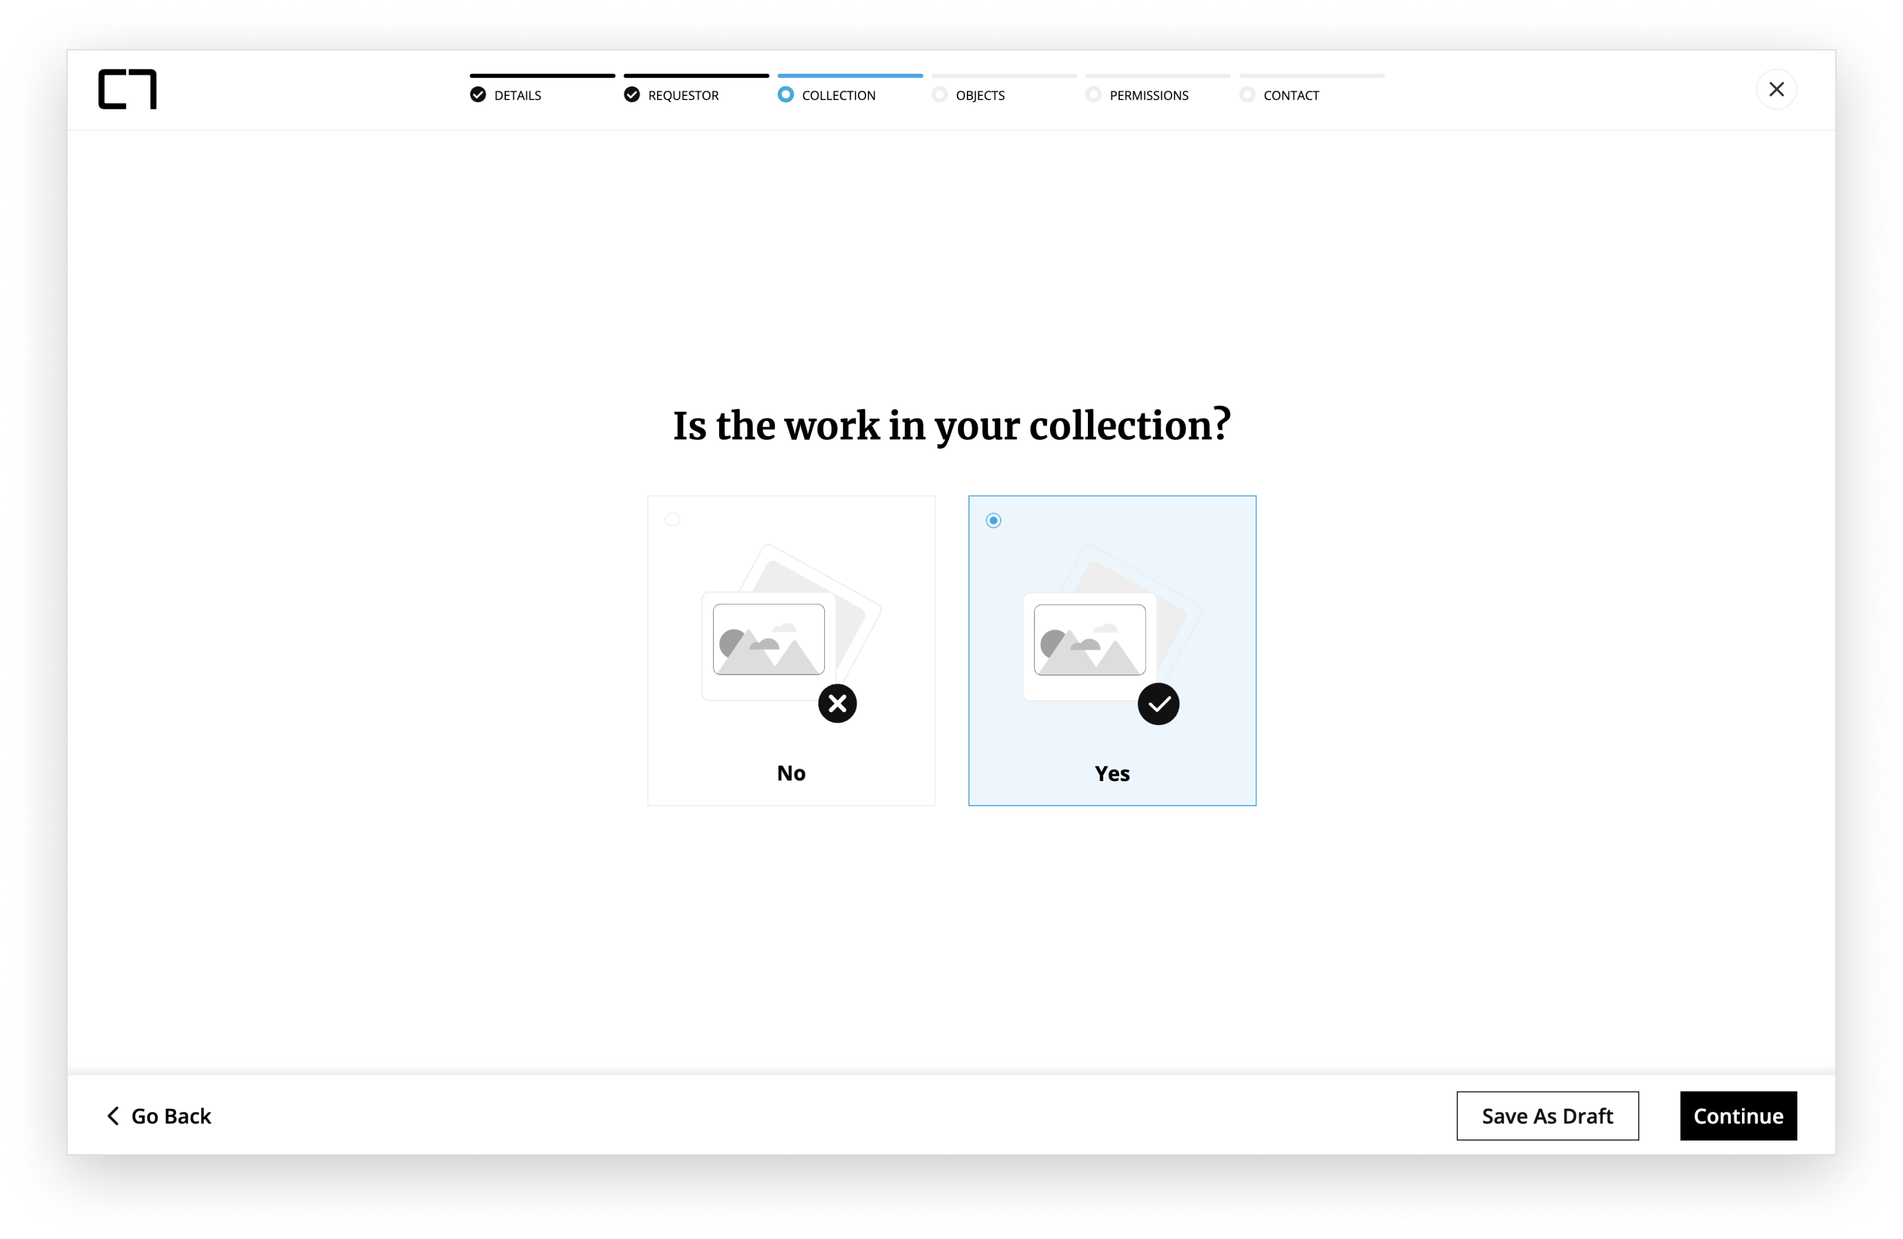Click the checkmark icon next to REQUESTOR step
The width and height of the screenshot is (1903, 1239).
[632, 94]
